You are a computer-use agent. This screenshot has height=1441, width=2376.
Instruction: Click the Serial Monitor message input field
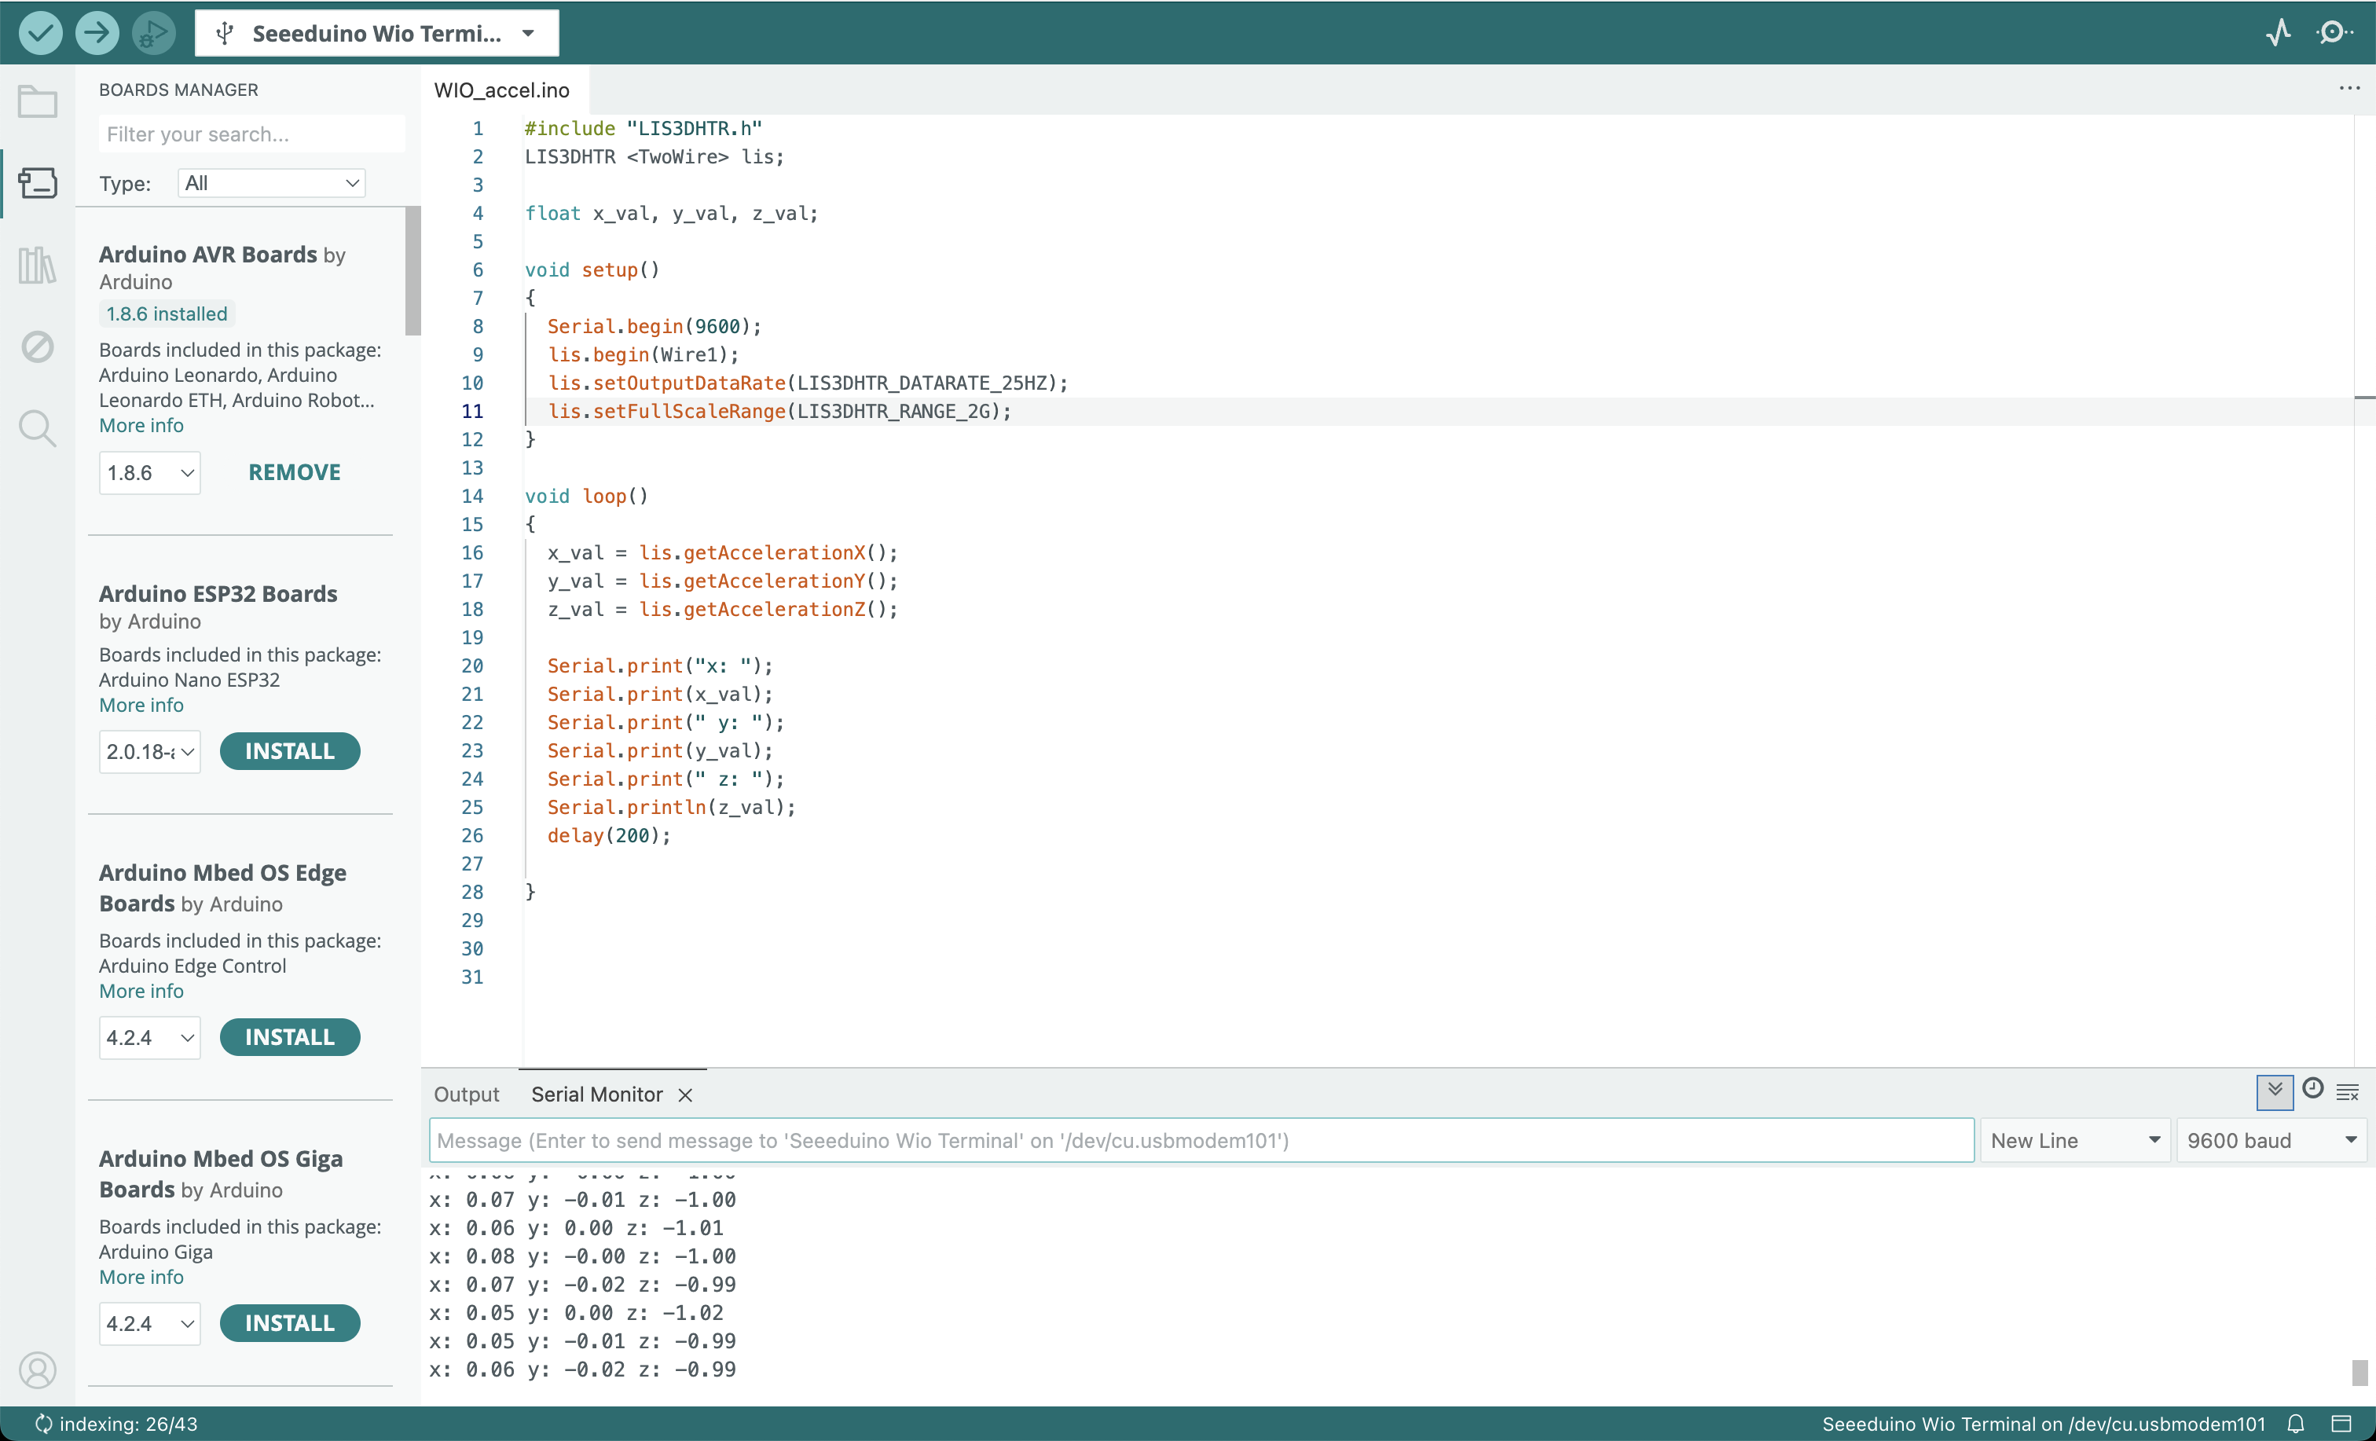point(1201,1140)
